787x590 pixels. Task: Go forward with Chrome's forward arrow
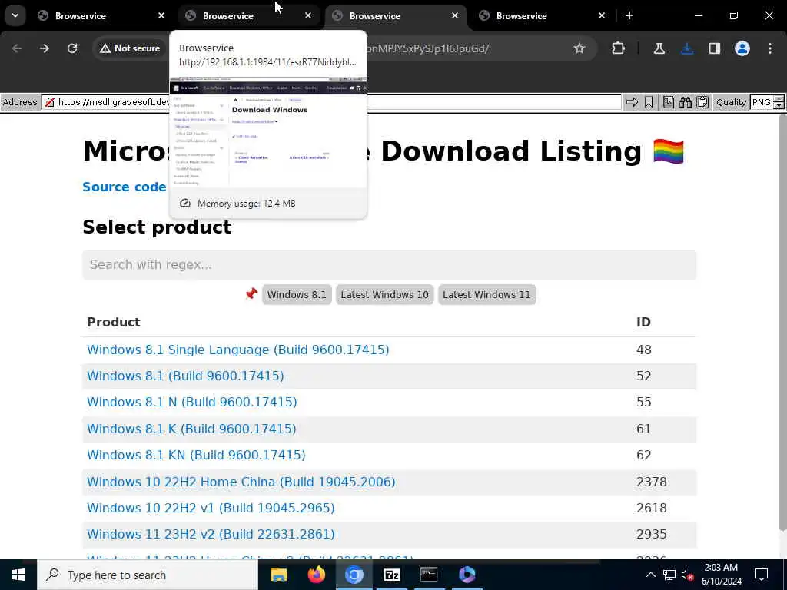(x=45, y=48)
